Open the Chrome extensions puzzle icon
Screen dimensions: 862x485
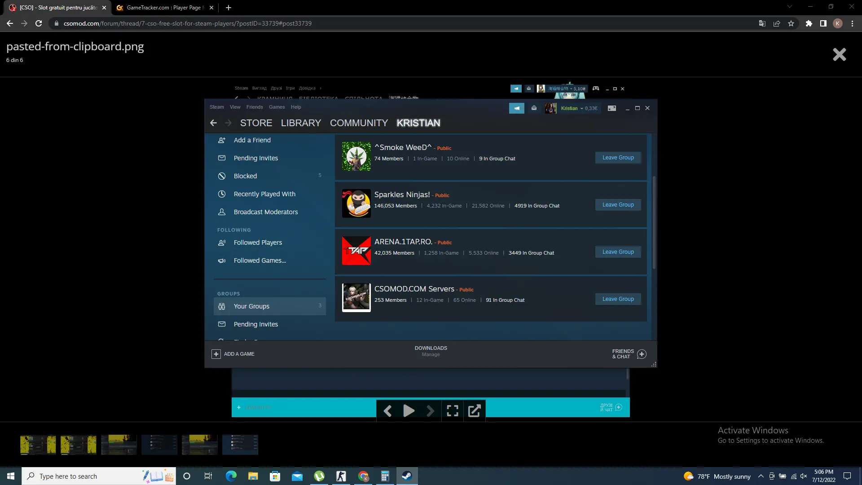coord(809,23)
